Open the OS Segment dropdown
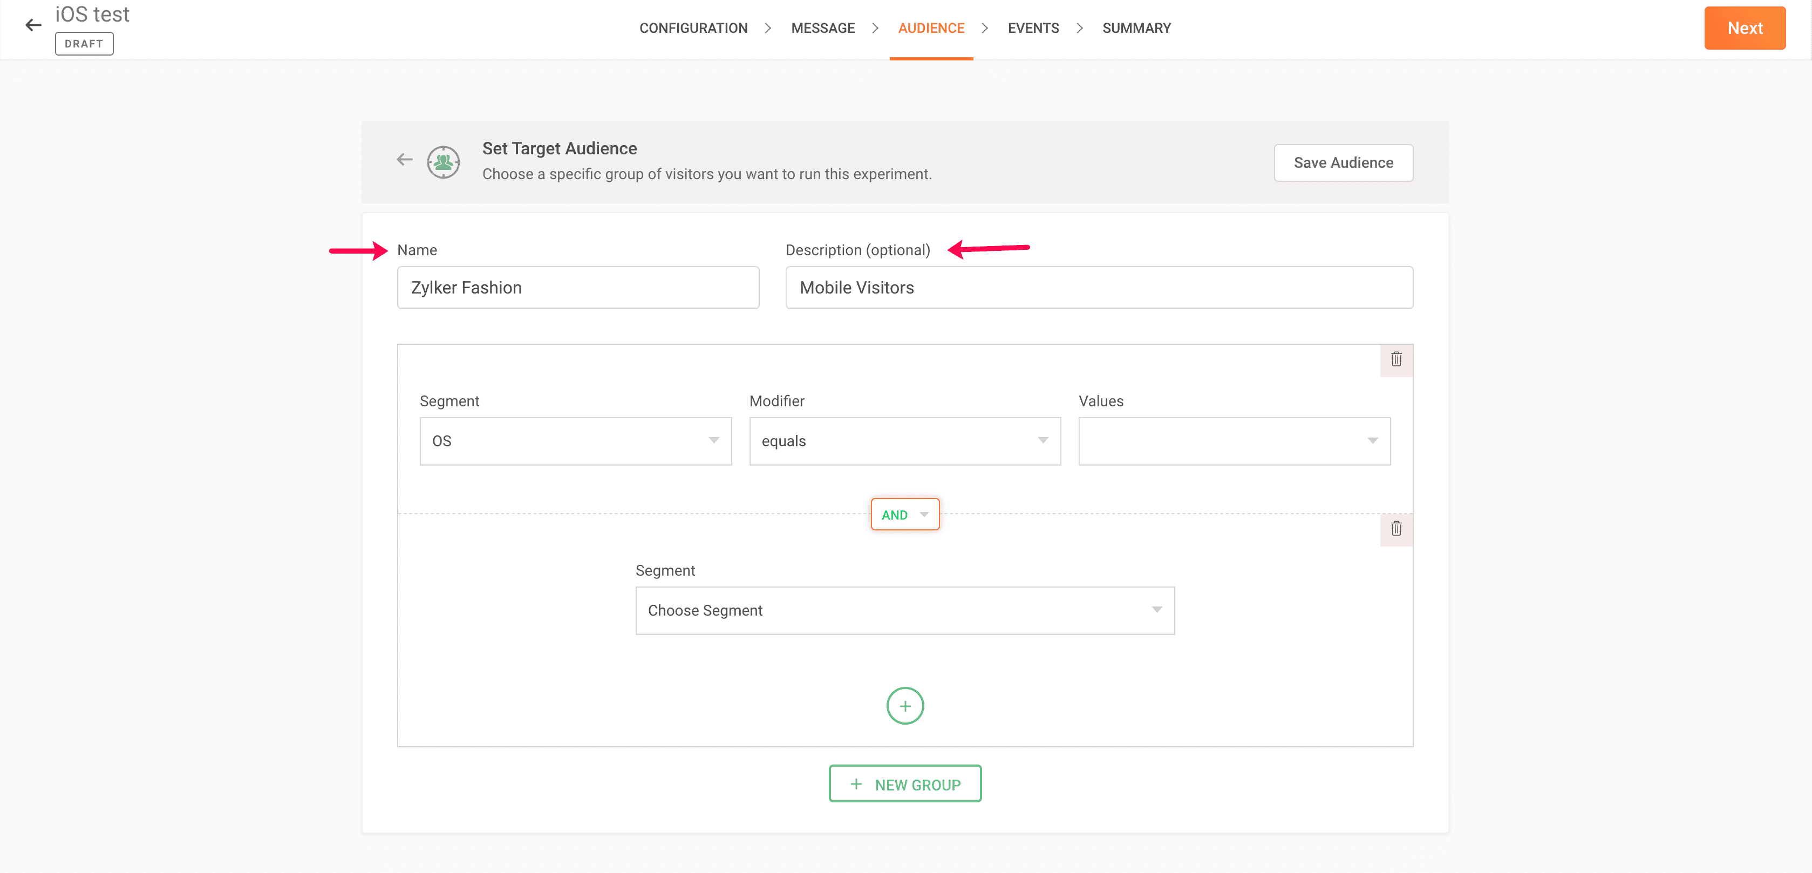 pyautogui.click(x=575, y=441)
